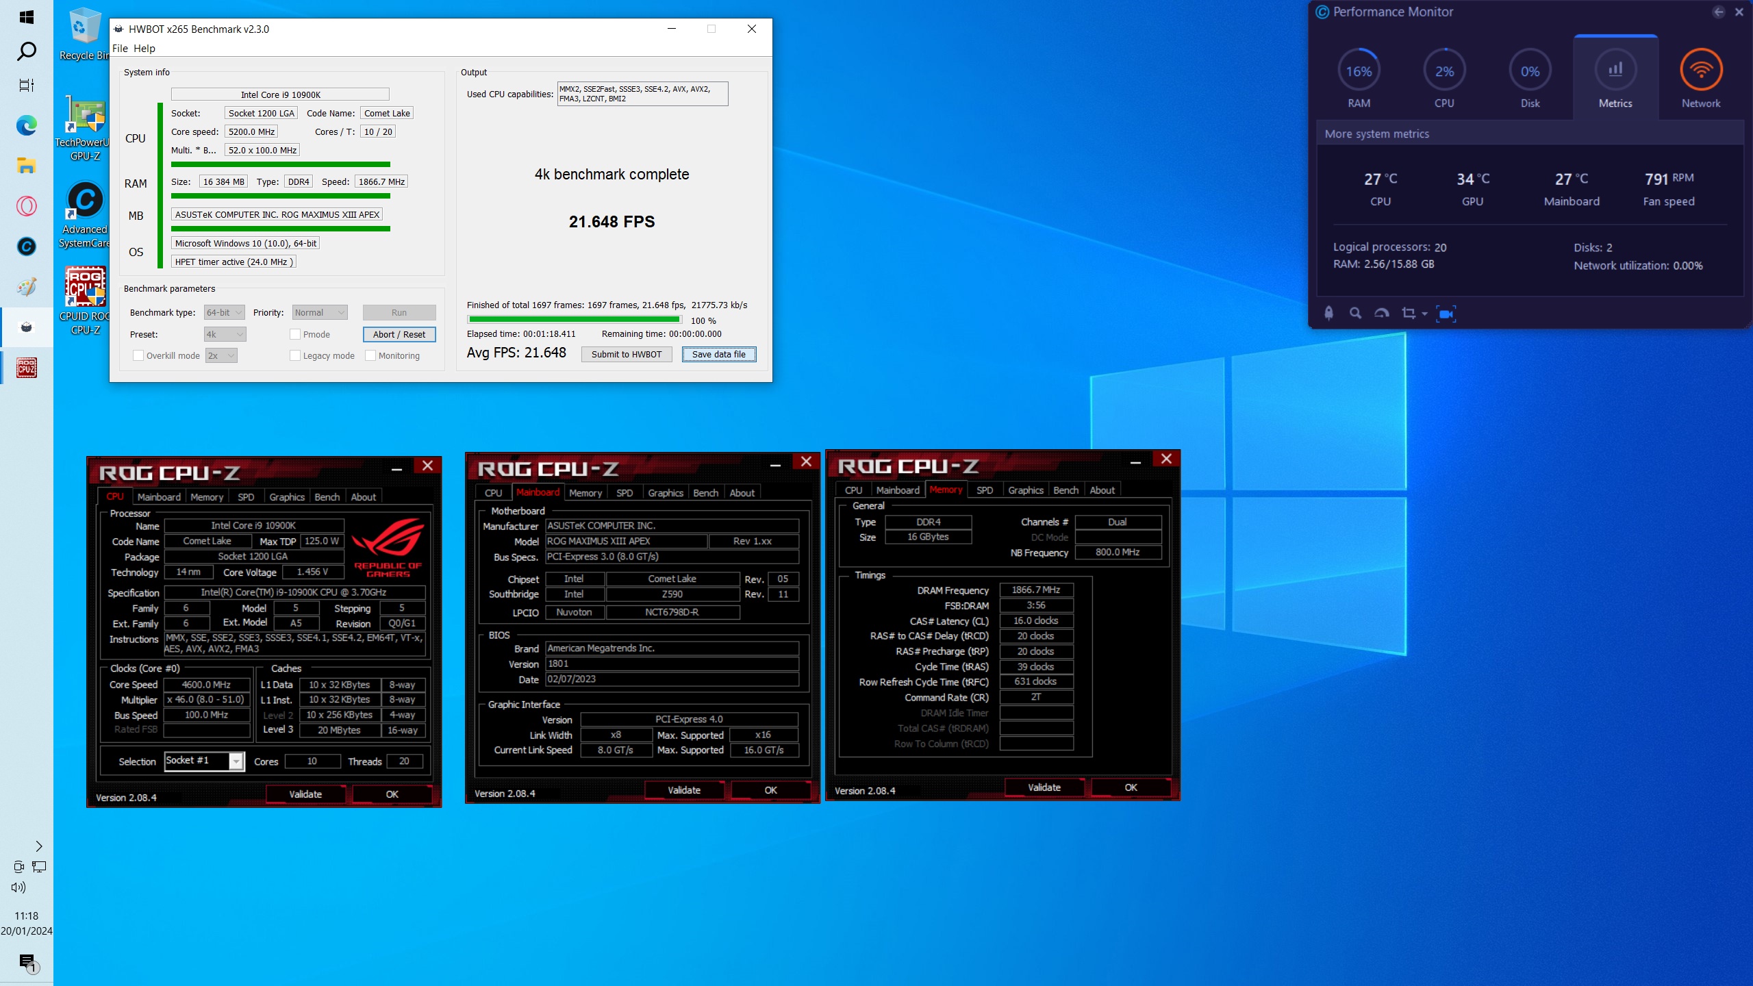Select TechPowerUp GPU-Z desktop shortcut

84,129
